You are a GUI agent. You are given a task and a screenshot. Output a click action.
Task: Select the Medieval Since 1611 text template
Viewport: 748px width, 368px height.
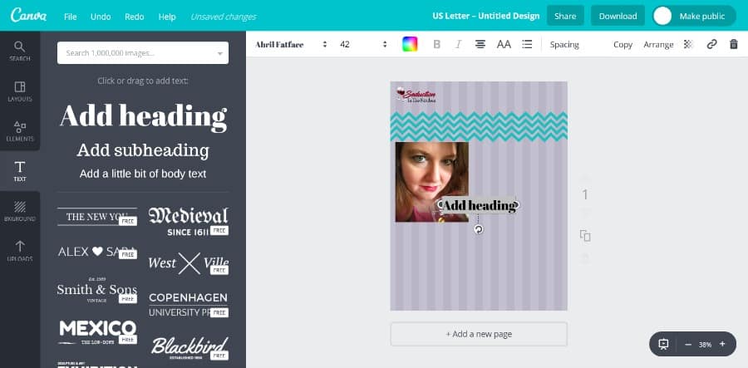[188, 221]
